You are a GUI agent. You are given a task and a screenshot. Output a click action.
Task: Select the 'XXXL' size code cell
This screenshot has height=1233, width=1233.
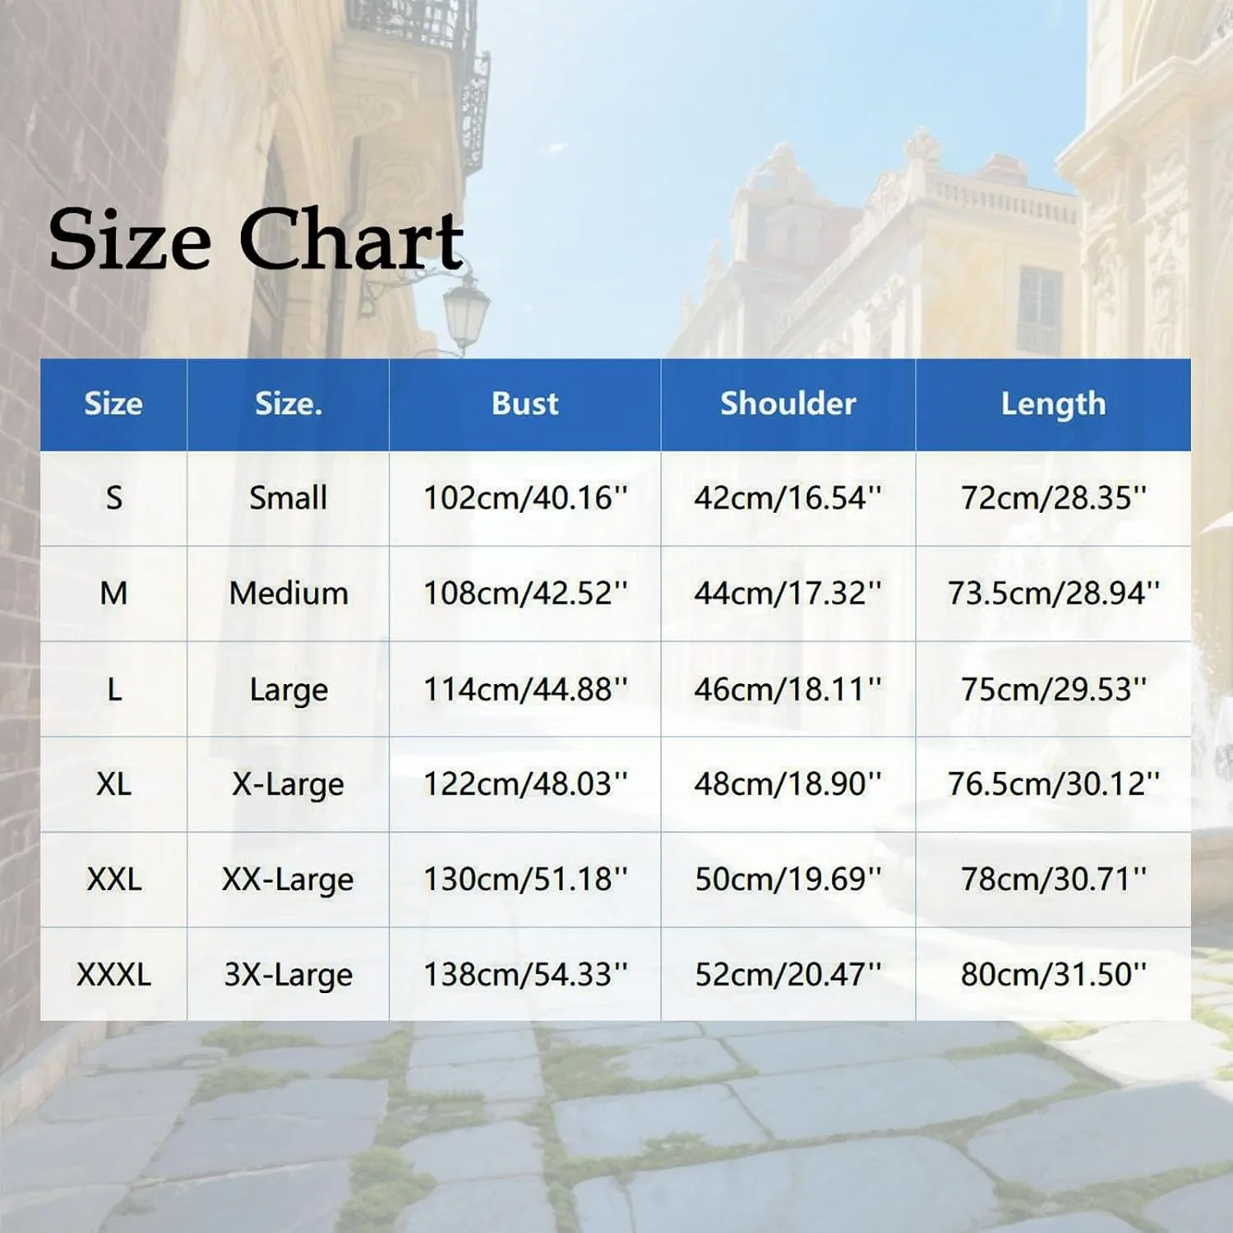click(x=113, y=975)
